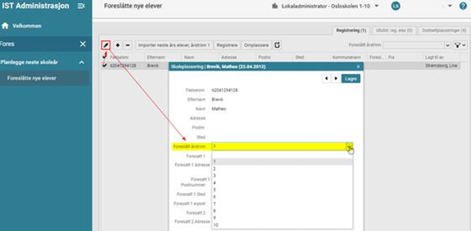Click the pencil edit icon in toolbar
Screen dimensions: 471x231
pyautogui.click(x=106, y=45)
